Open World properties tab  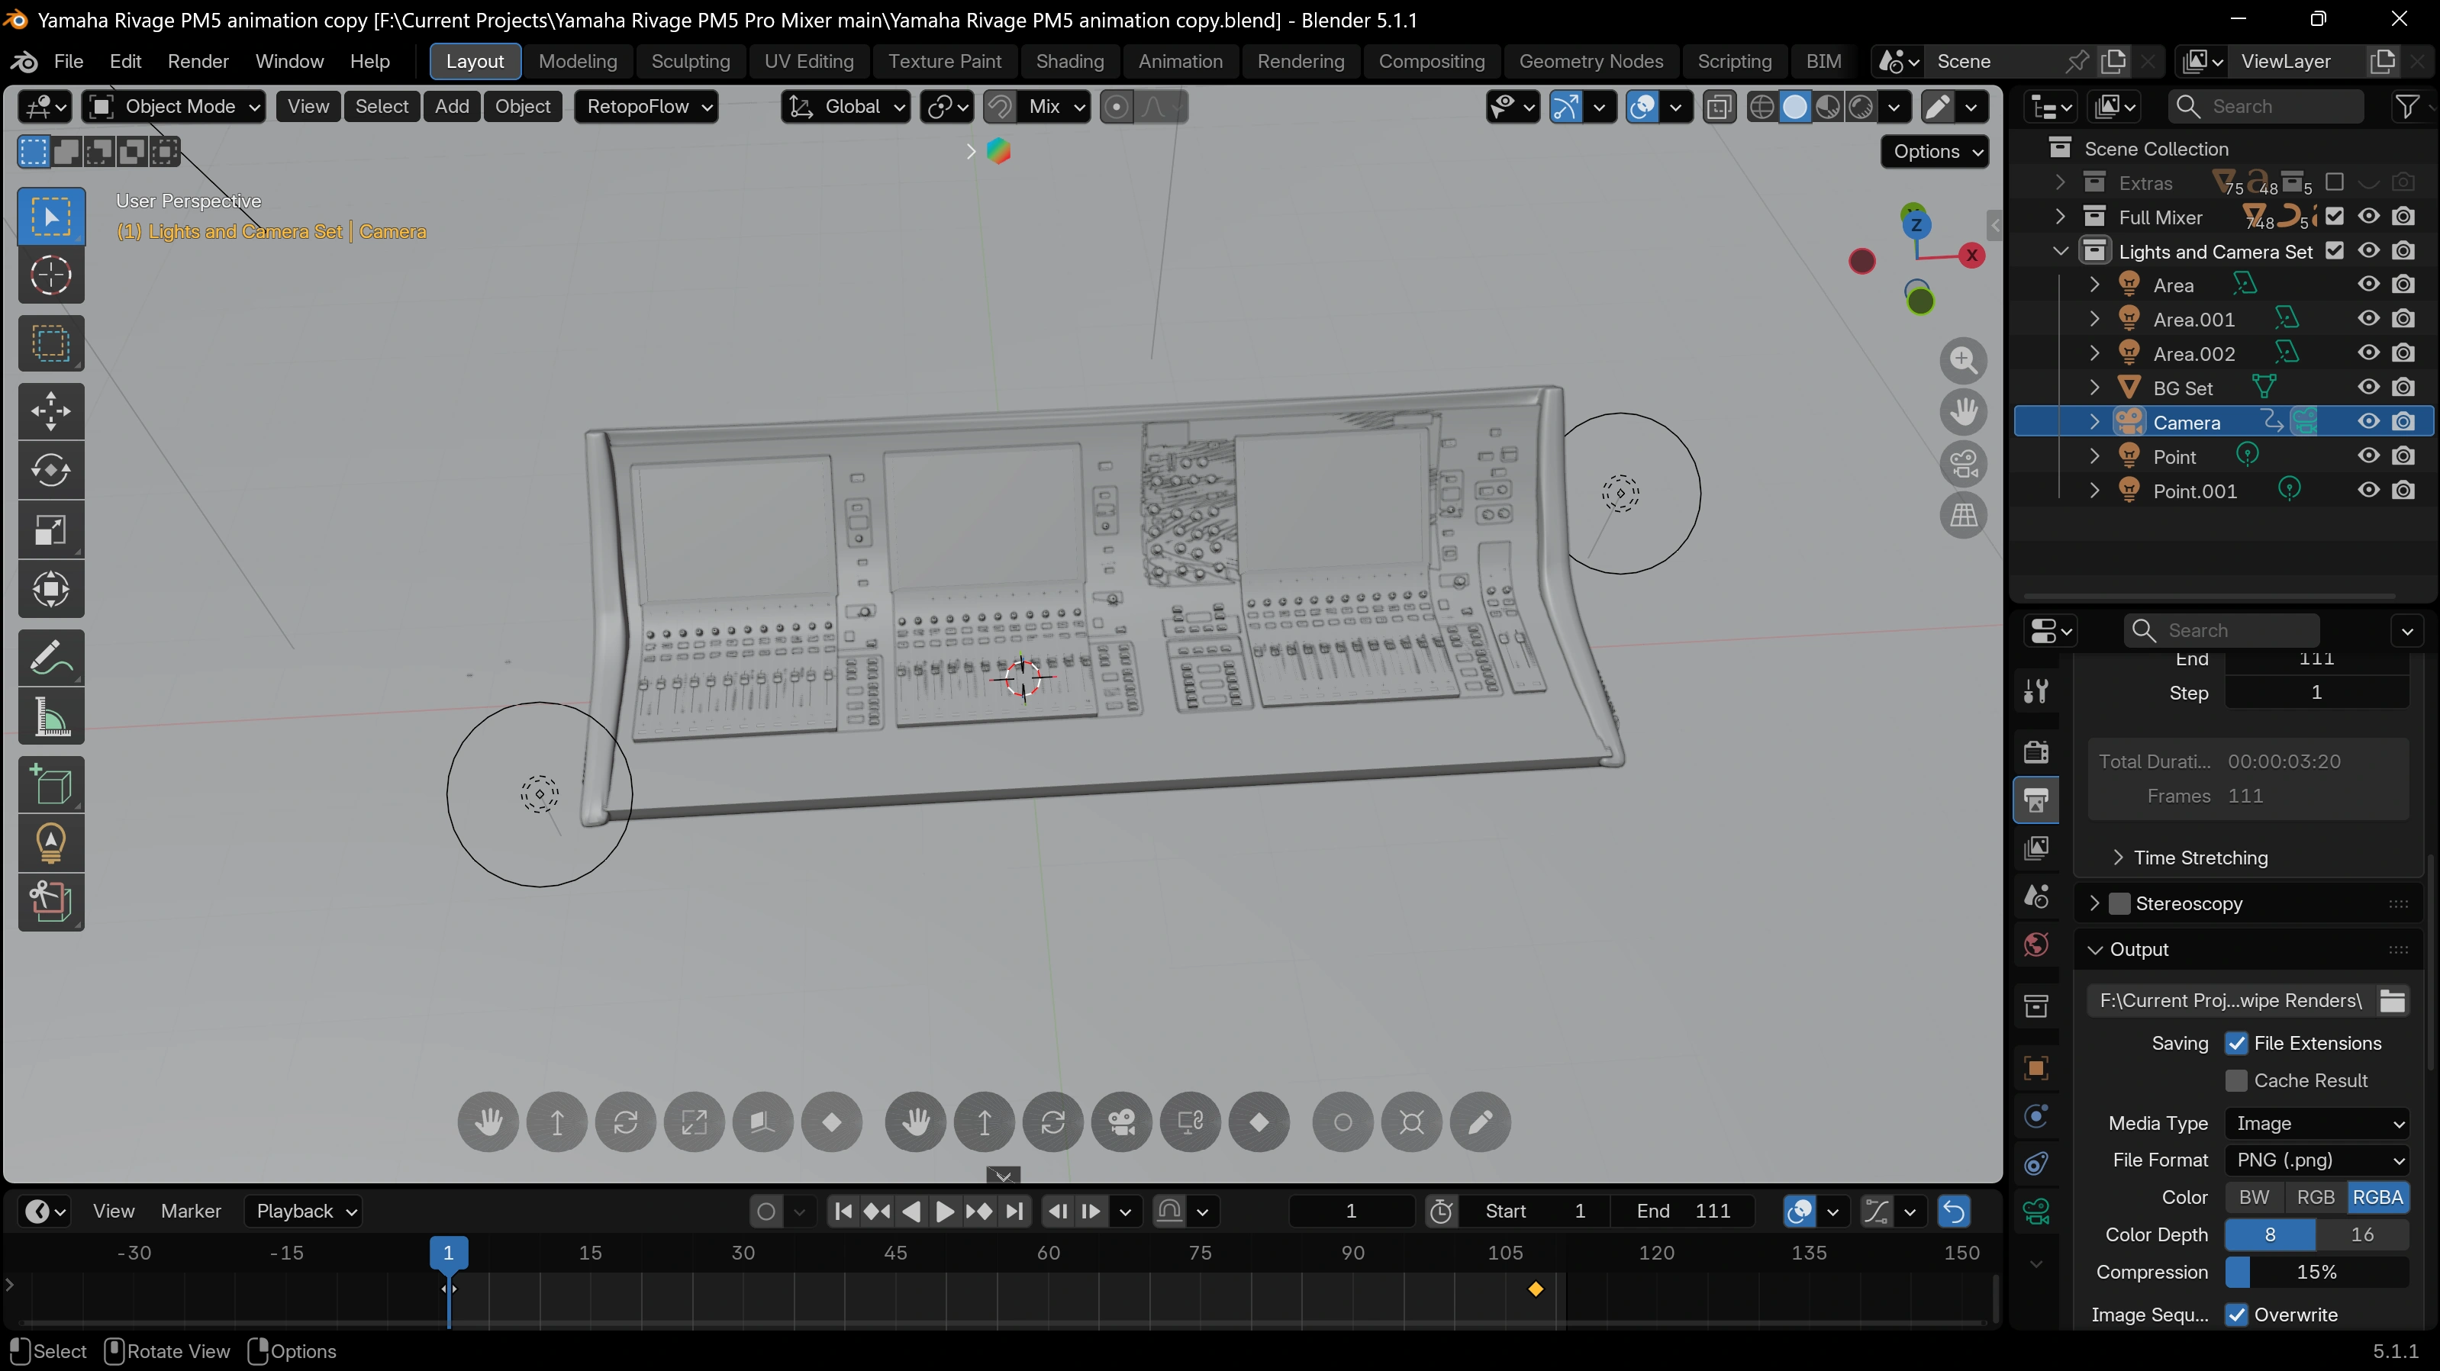(2036, 945)
